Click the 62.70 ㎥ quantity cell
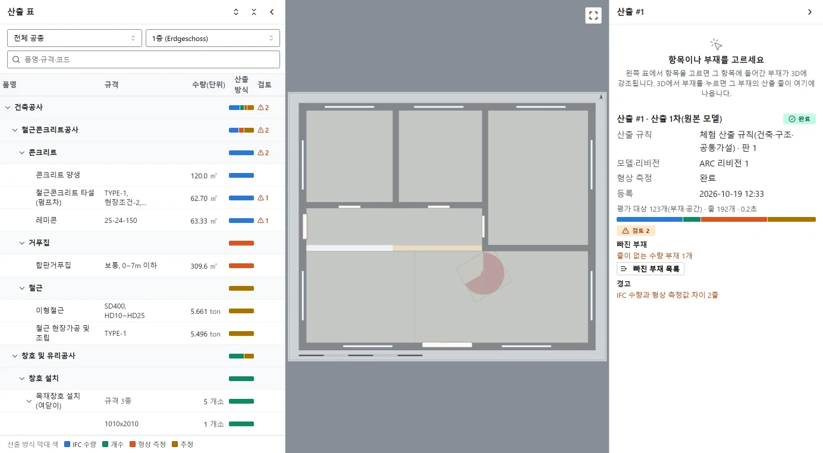This screenshot has height=453, width=823. 204,199
